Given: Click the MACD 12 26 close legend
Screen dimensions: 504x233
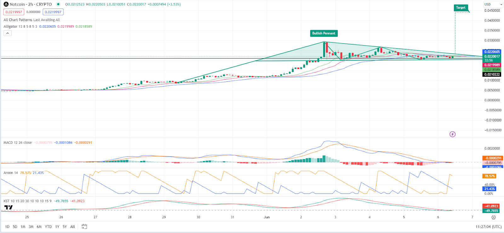Looking at the screenshot, I should 18,142.
